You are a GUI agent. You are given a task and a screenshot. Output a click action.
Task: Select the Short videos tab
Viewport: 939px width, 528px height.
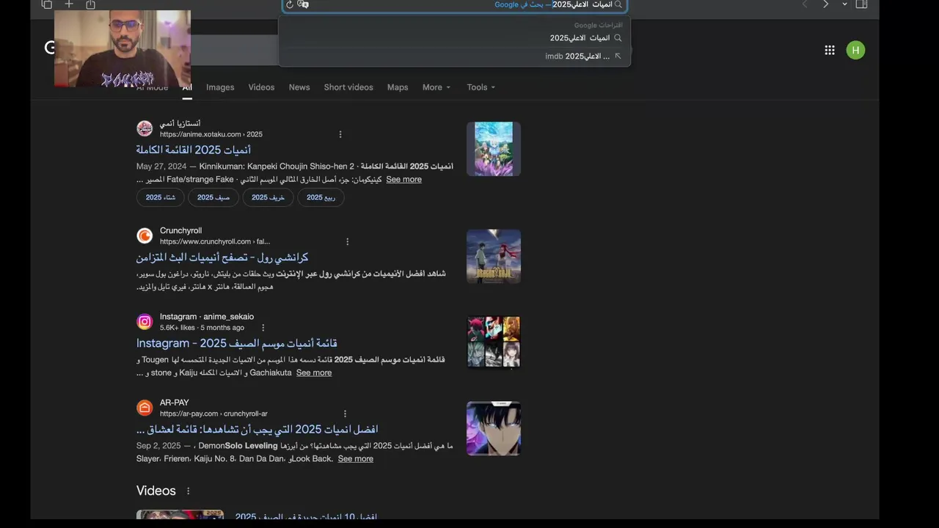(348, 87)
